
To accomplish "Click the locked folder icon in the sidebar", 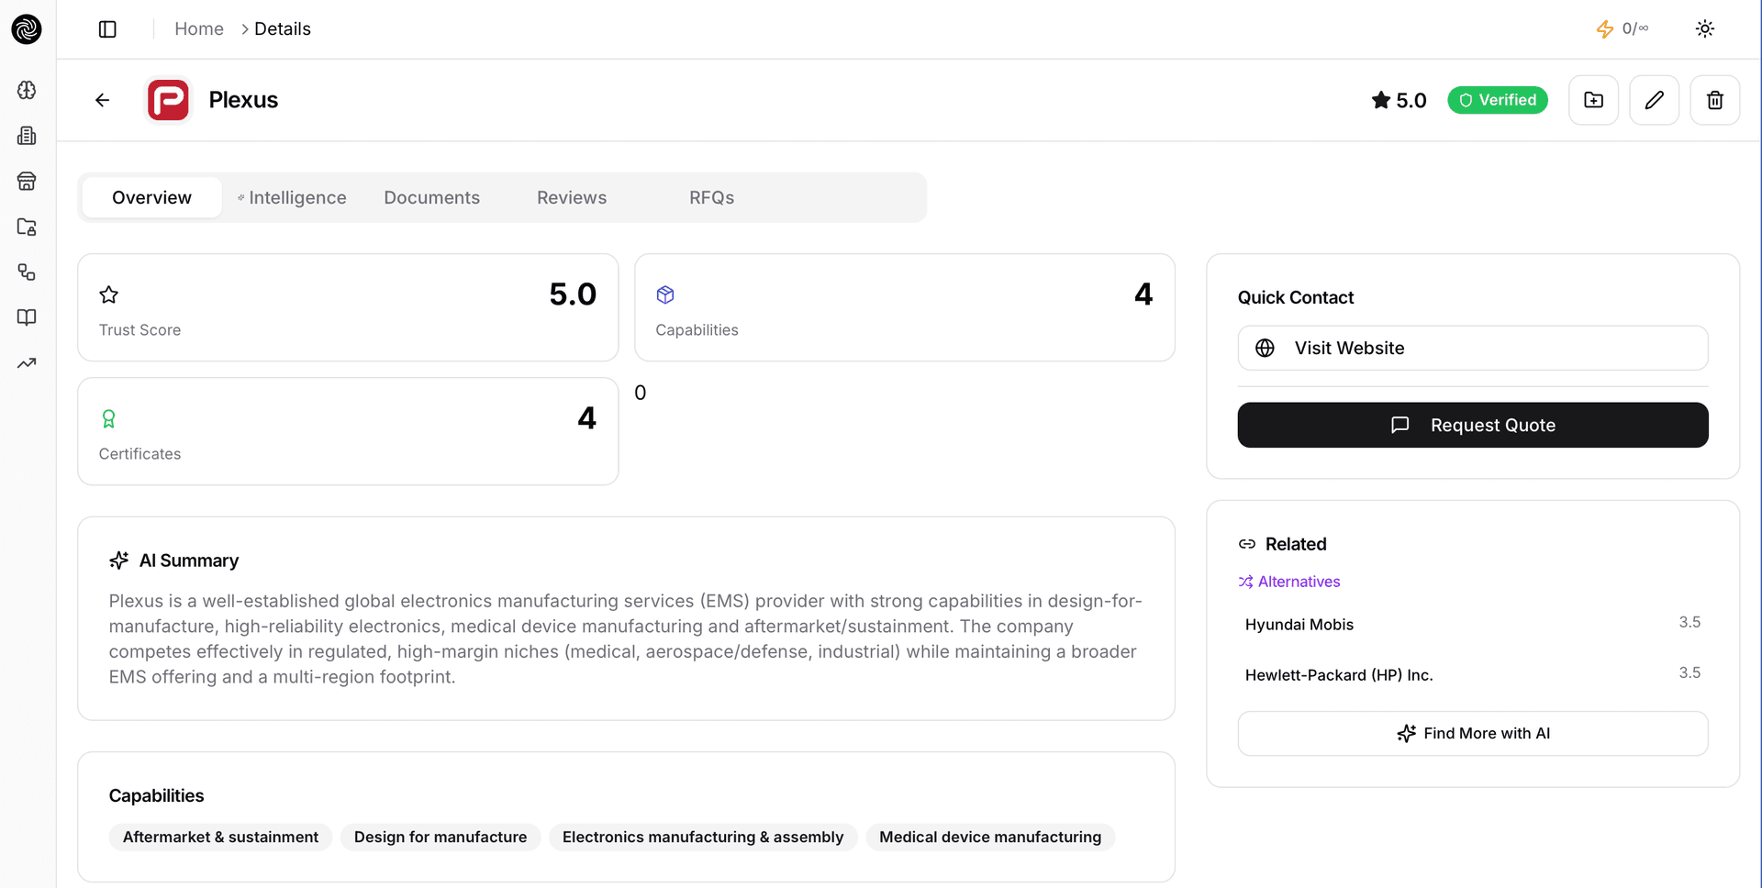I will (x=27, y=227).
